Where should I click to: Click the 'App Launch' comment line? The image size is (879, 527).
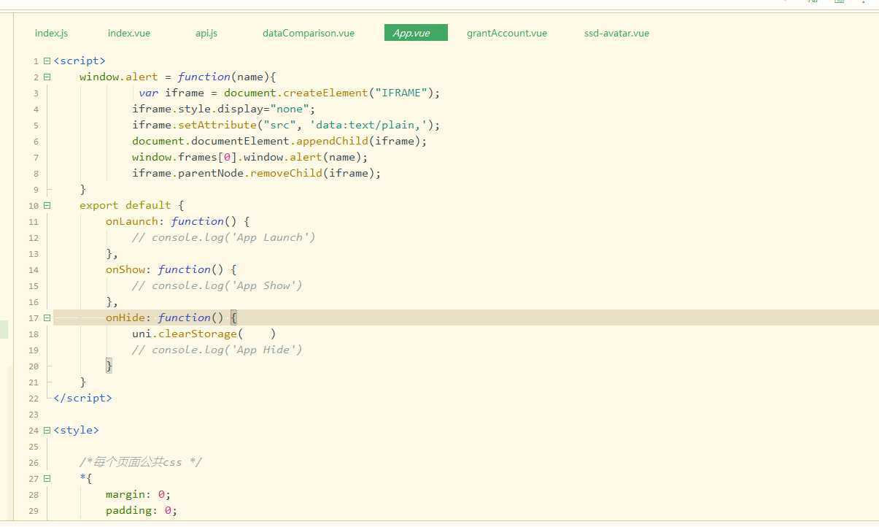click(x=223, y=237)
